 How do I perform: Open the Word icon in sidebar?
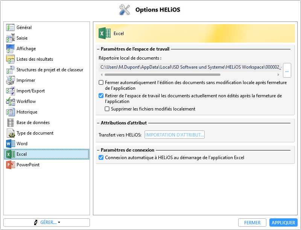click(10, 144)
